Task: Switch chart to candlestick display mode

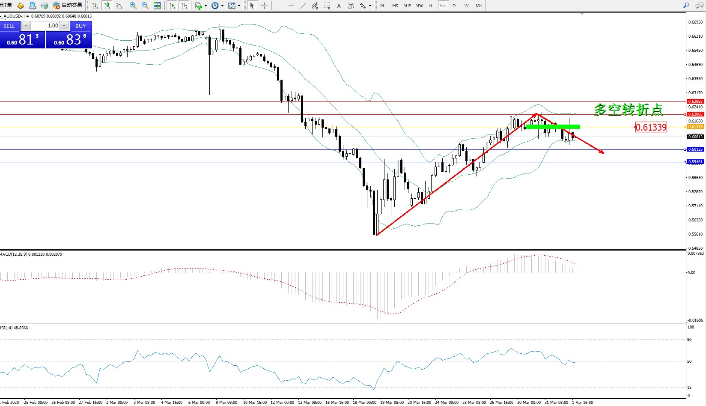Action: click(107, 6)
